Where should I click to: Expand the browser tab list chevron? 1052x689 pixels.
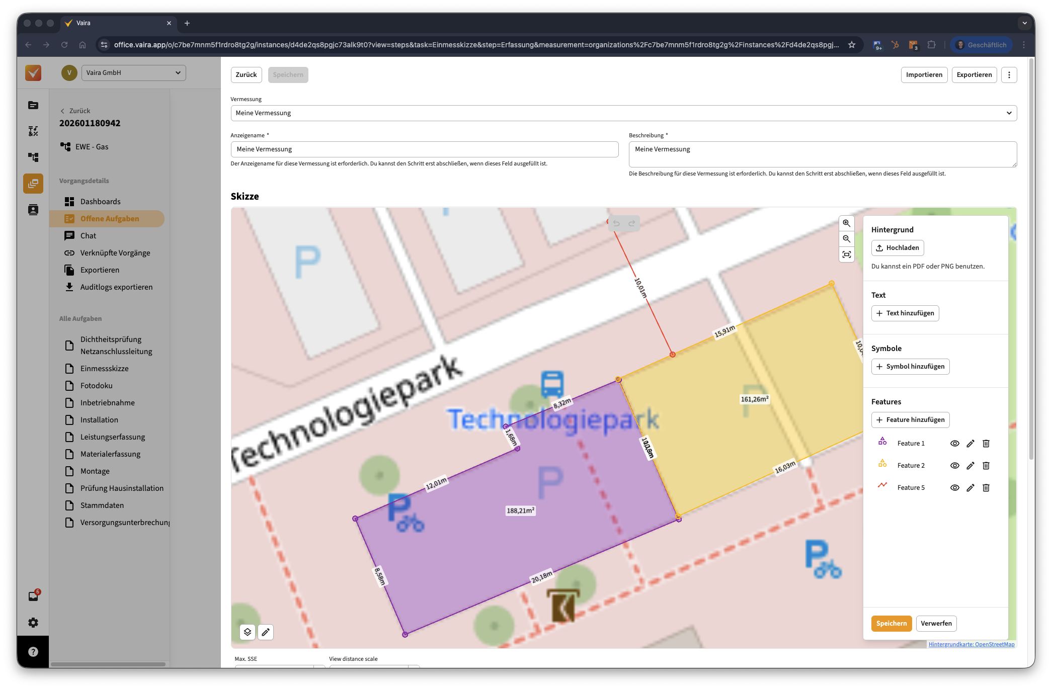coord(1024,23)
